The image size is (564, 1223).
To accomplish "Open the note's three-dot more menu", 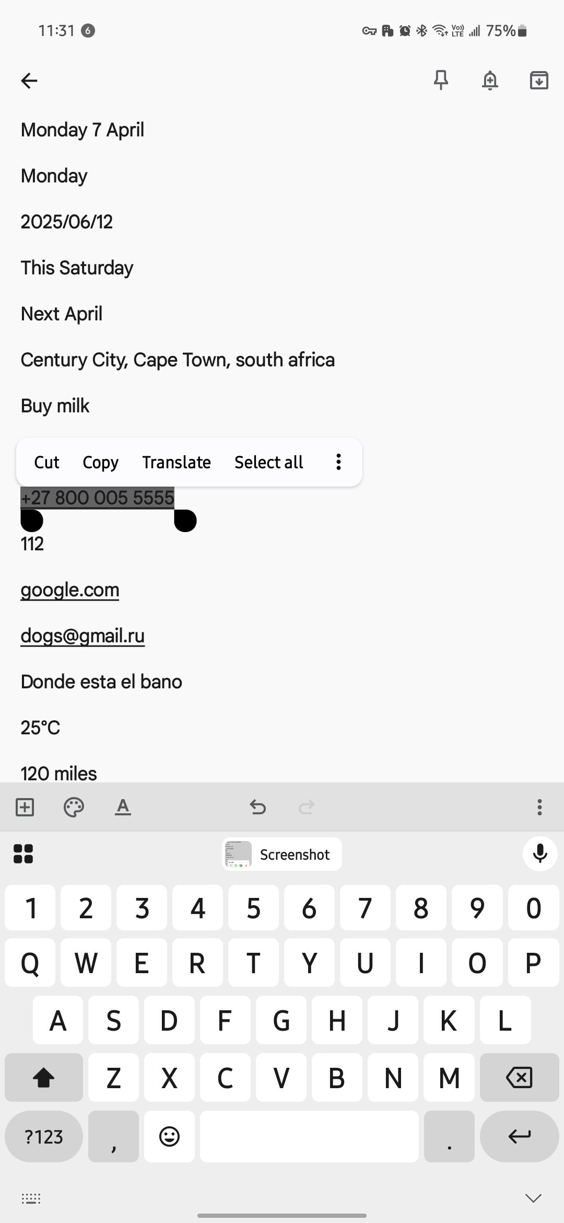I will (539, 807).
